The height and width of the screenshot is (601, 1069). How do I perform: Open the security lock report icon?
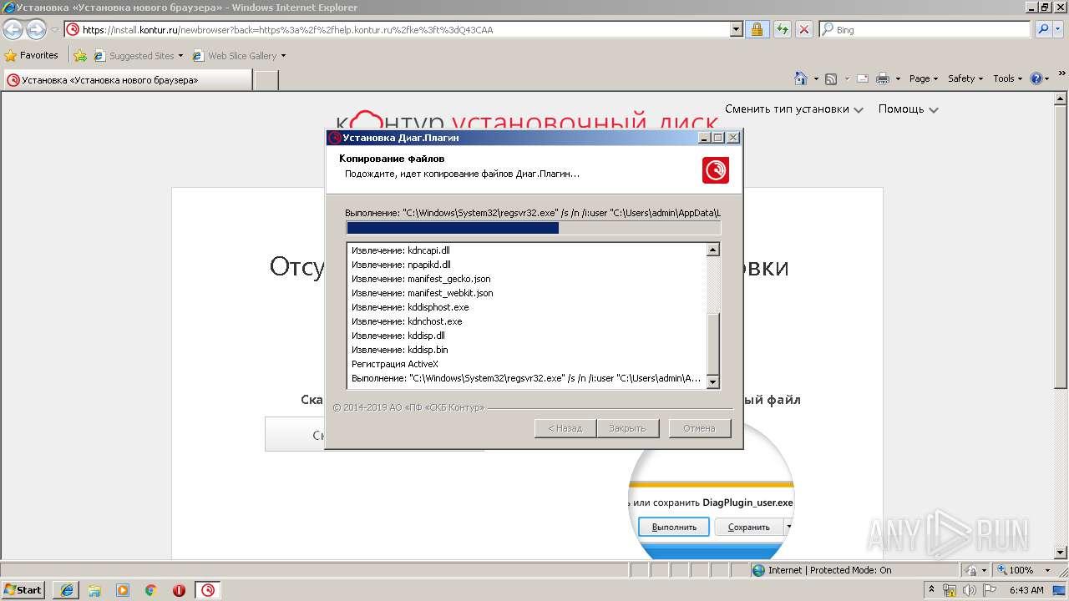(757, 30)
